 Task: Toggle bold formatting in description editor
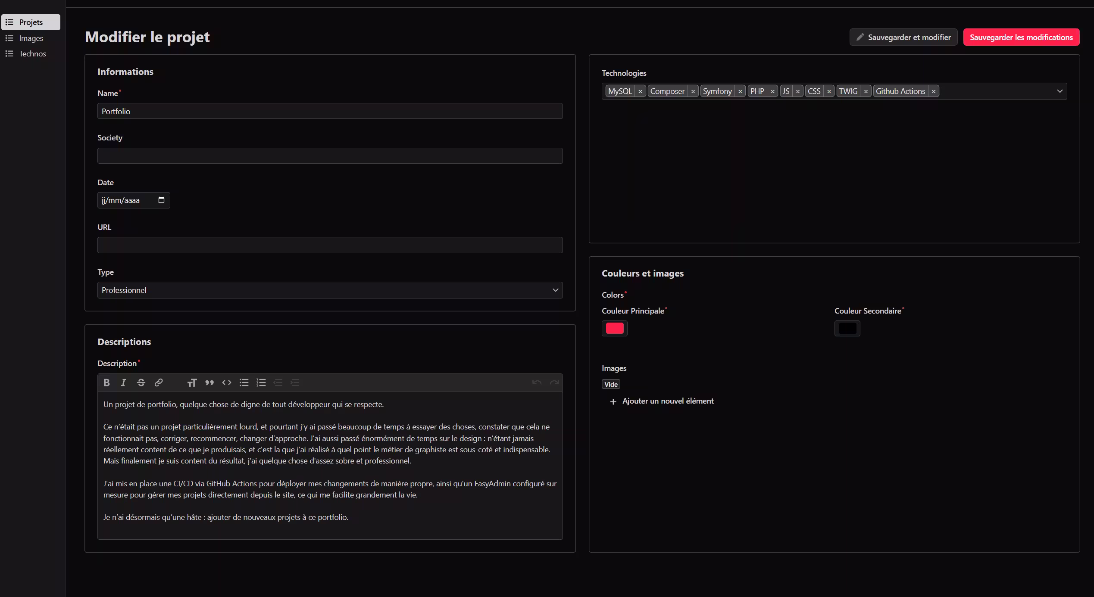tap(106, 382)
